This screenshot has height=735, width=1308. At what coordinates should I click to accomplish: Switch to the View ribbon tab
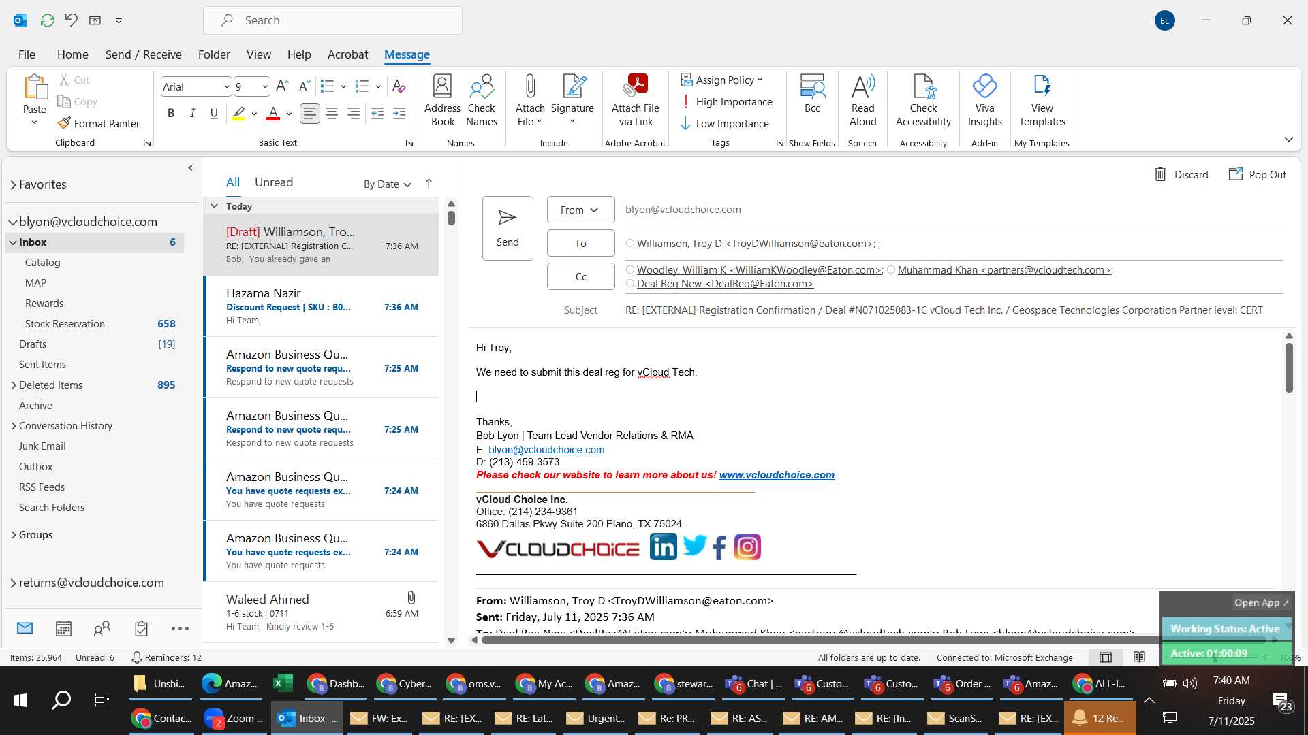[x=258, y=54]
